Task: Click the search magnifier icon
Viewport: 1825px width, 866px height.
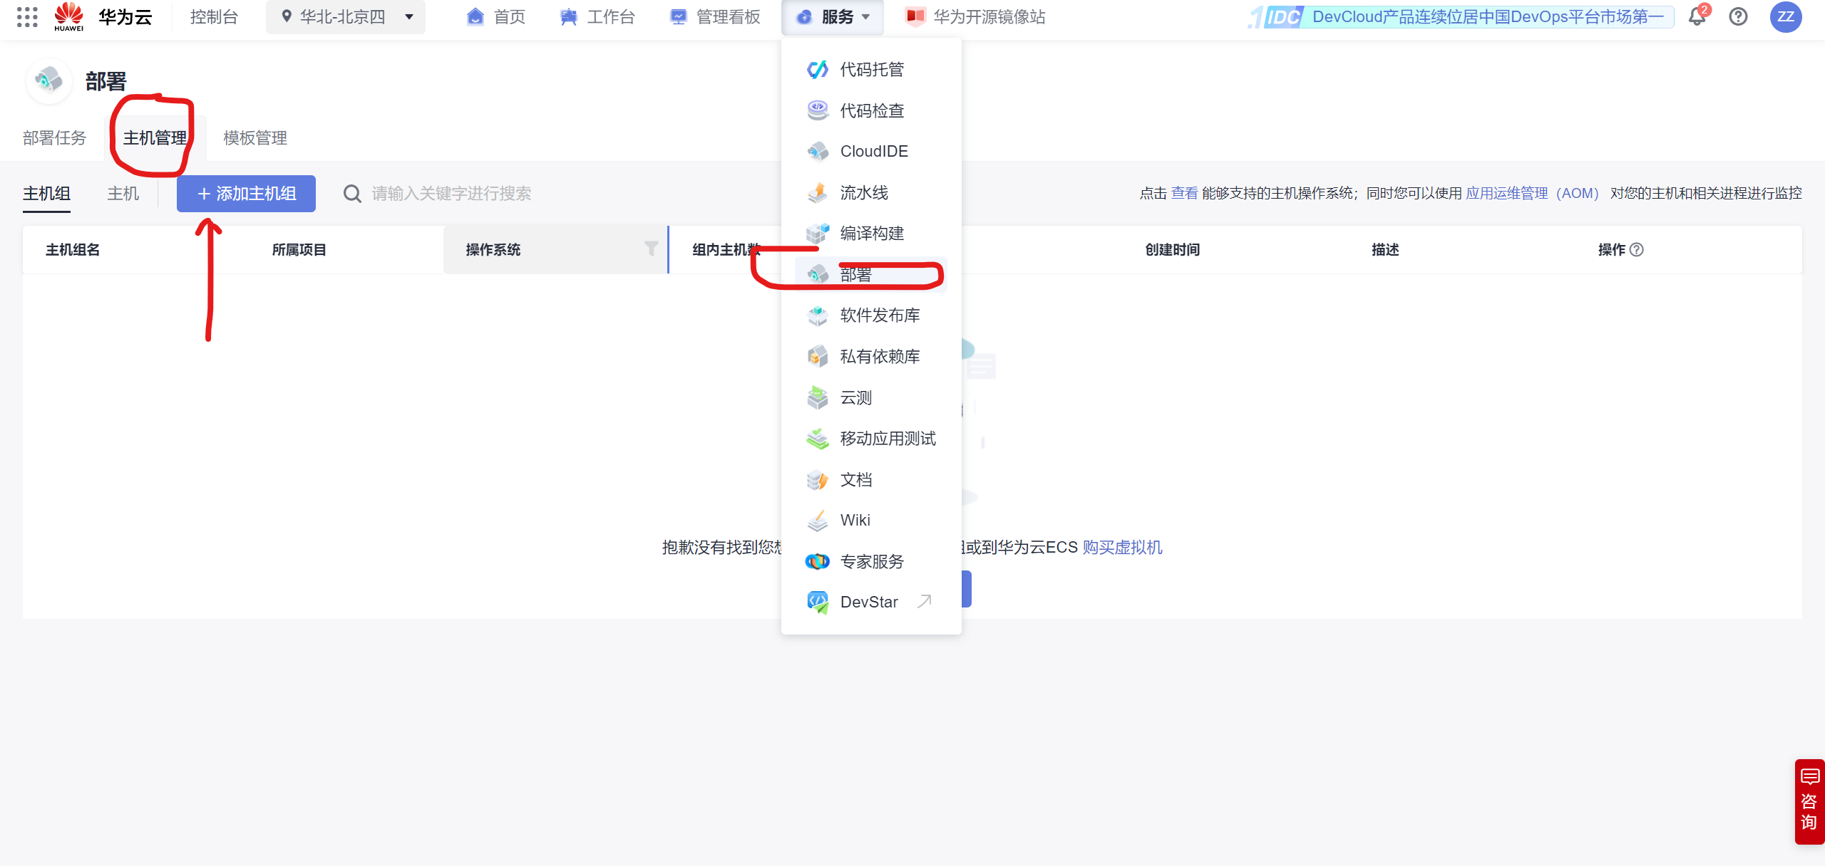Action: pyautogui.click(x=352, y=194)
